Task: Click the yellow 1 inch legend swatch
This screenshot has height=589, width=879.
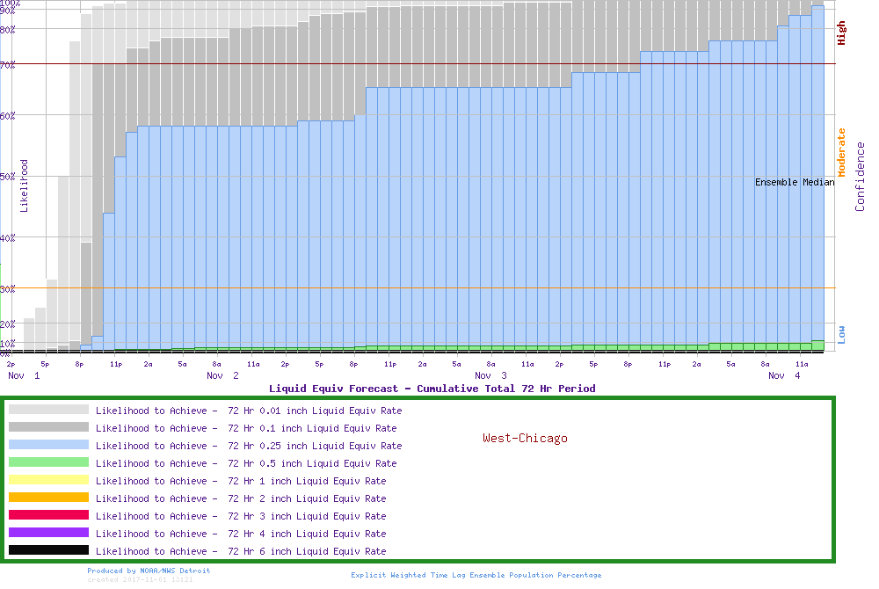Action: [48, 480]
